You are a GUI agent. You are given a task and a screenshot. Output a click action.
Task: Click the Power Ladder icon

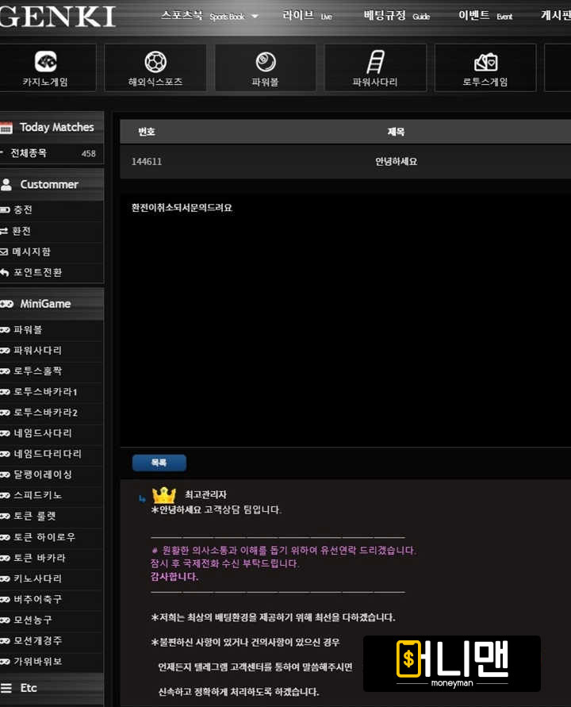tap(375, 62)
